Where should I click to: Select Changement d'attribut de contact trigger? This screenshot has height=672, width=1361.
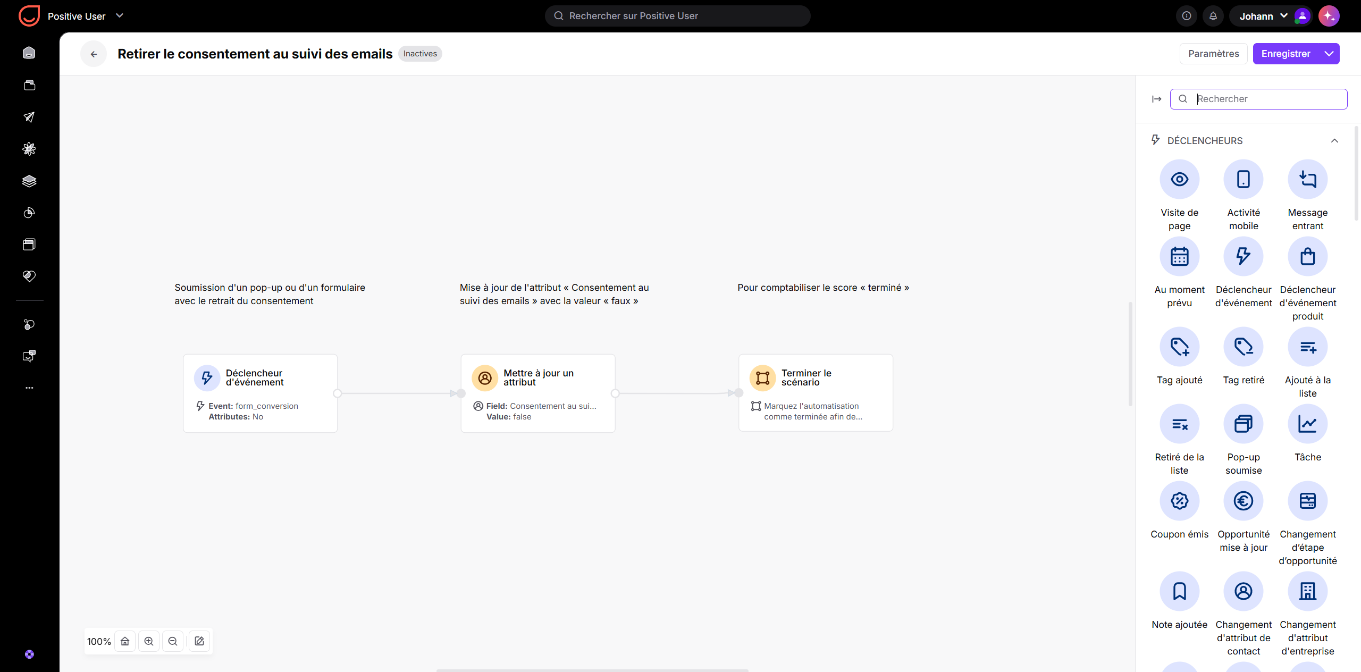(x=1243, y=591)
